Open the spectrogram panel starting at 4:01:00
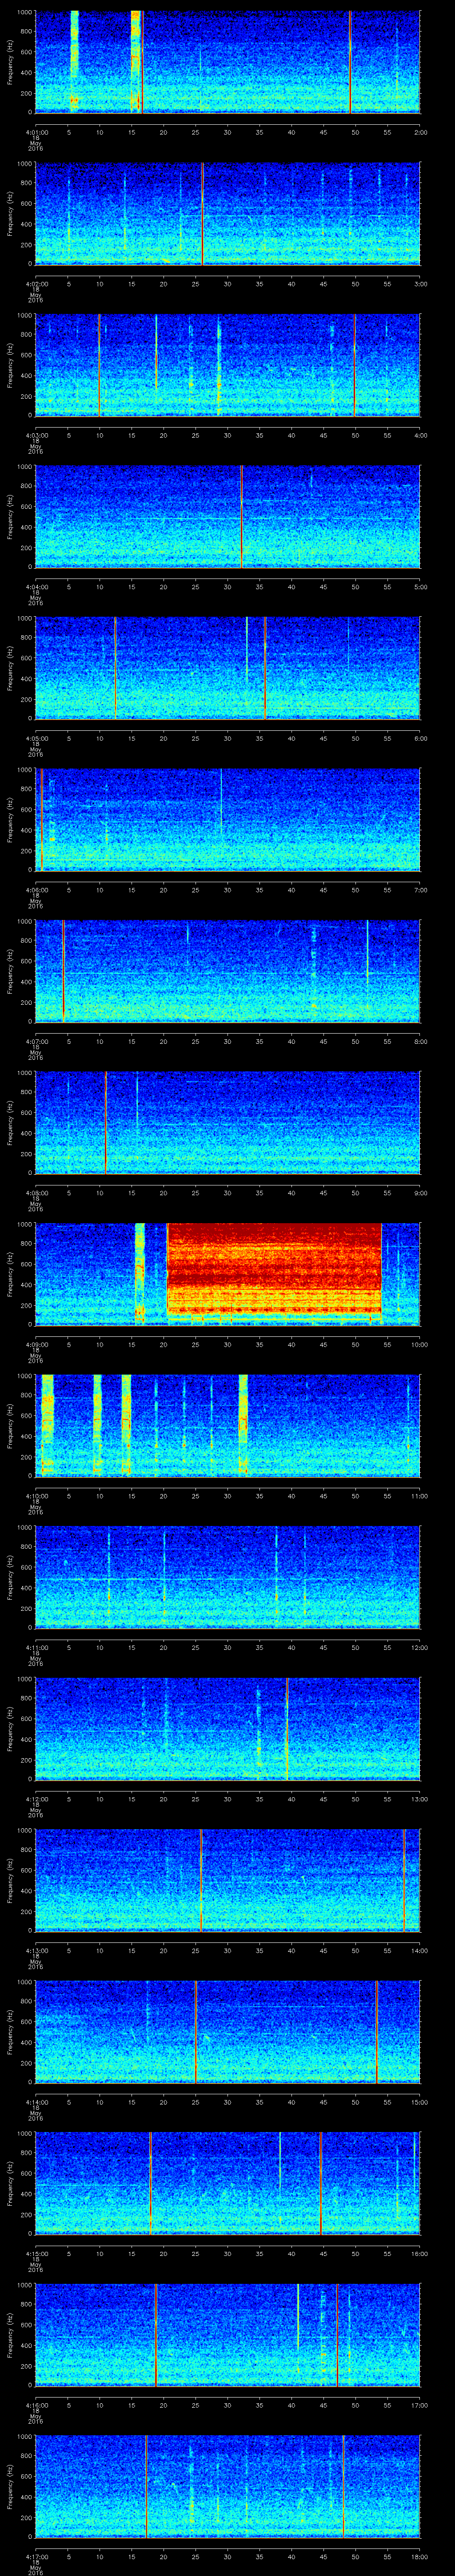This screenshot has width=455, height=2576. [228, 62]
